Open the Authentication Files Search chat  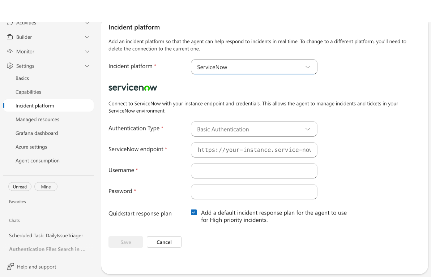pos(47,249)
